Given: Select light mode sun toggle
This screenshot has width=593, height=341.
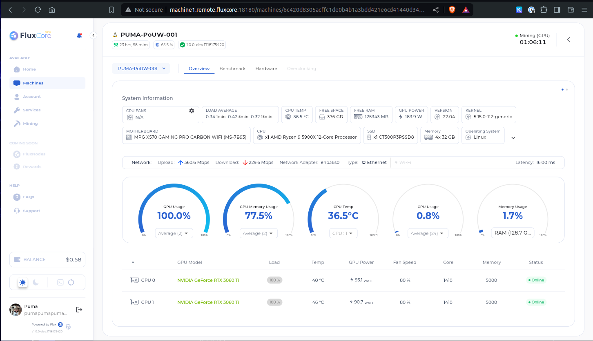Looking at the screenshot, I should click(x=23, y=282).
